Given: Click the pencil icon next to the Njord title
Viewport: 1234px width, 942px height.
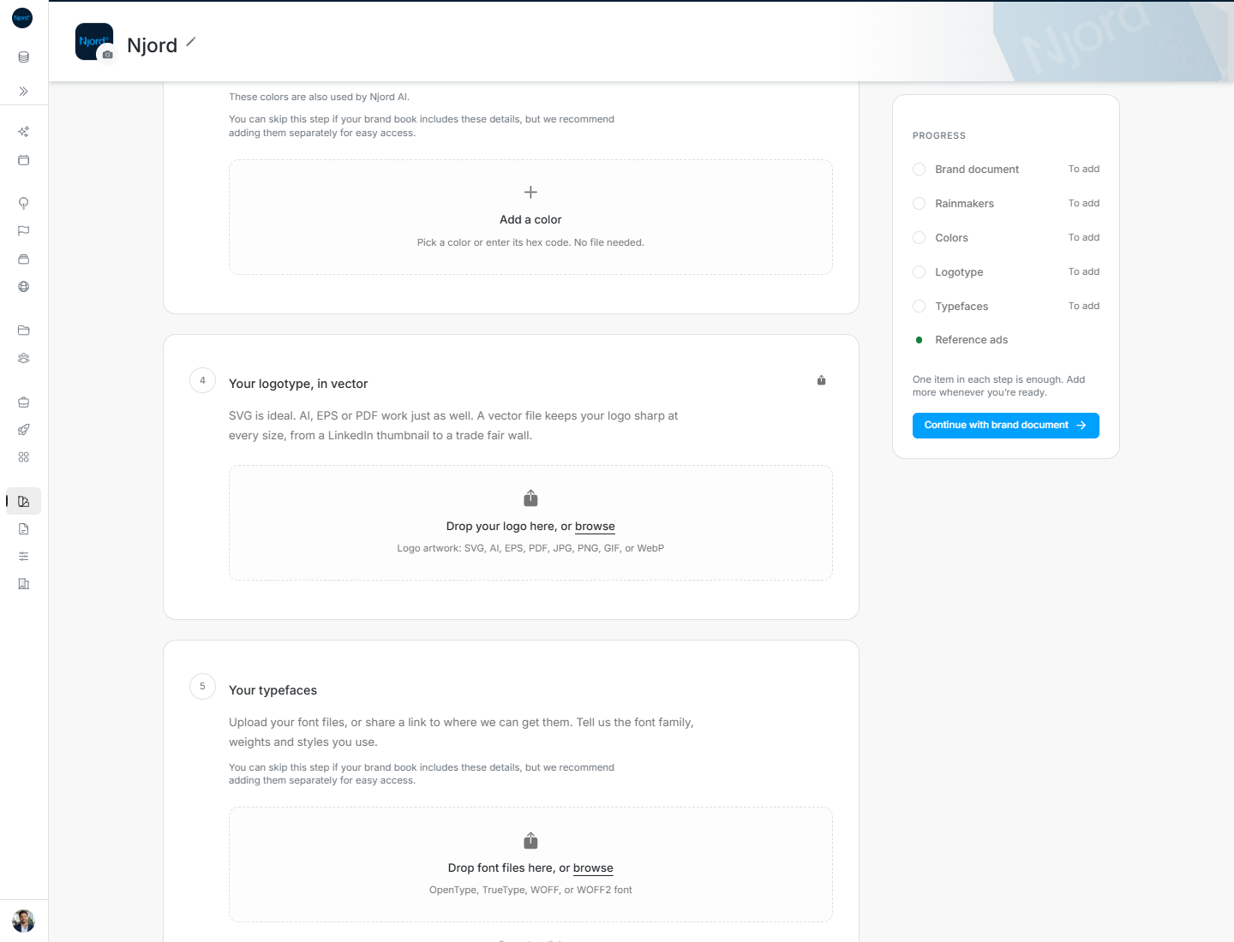Looking at the screenshot, I should (191, 42).
